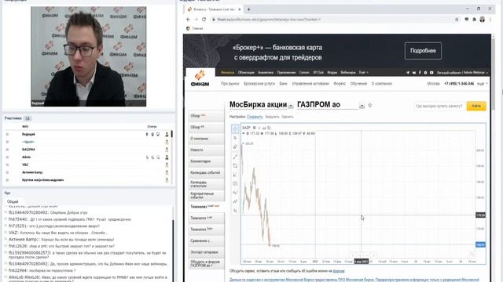Click the Загрузить settings link
Image resolution: width=503 pixels, height=282 pixels.
click(272, 117)
